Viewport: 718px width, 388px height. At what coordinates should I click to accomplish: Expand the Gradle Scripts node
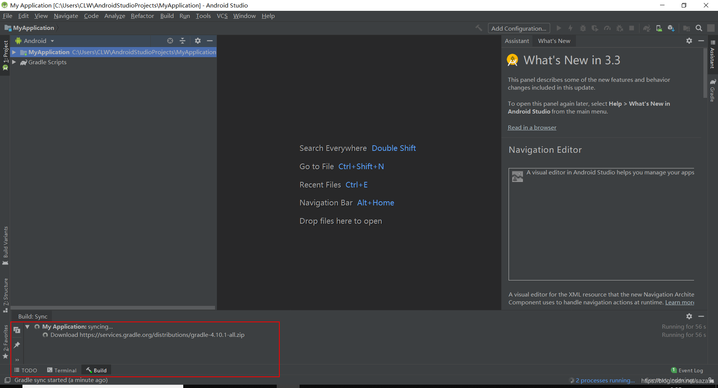tap(14, 62)
